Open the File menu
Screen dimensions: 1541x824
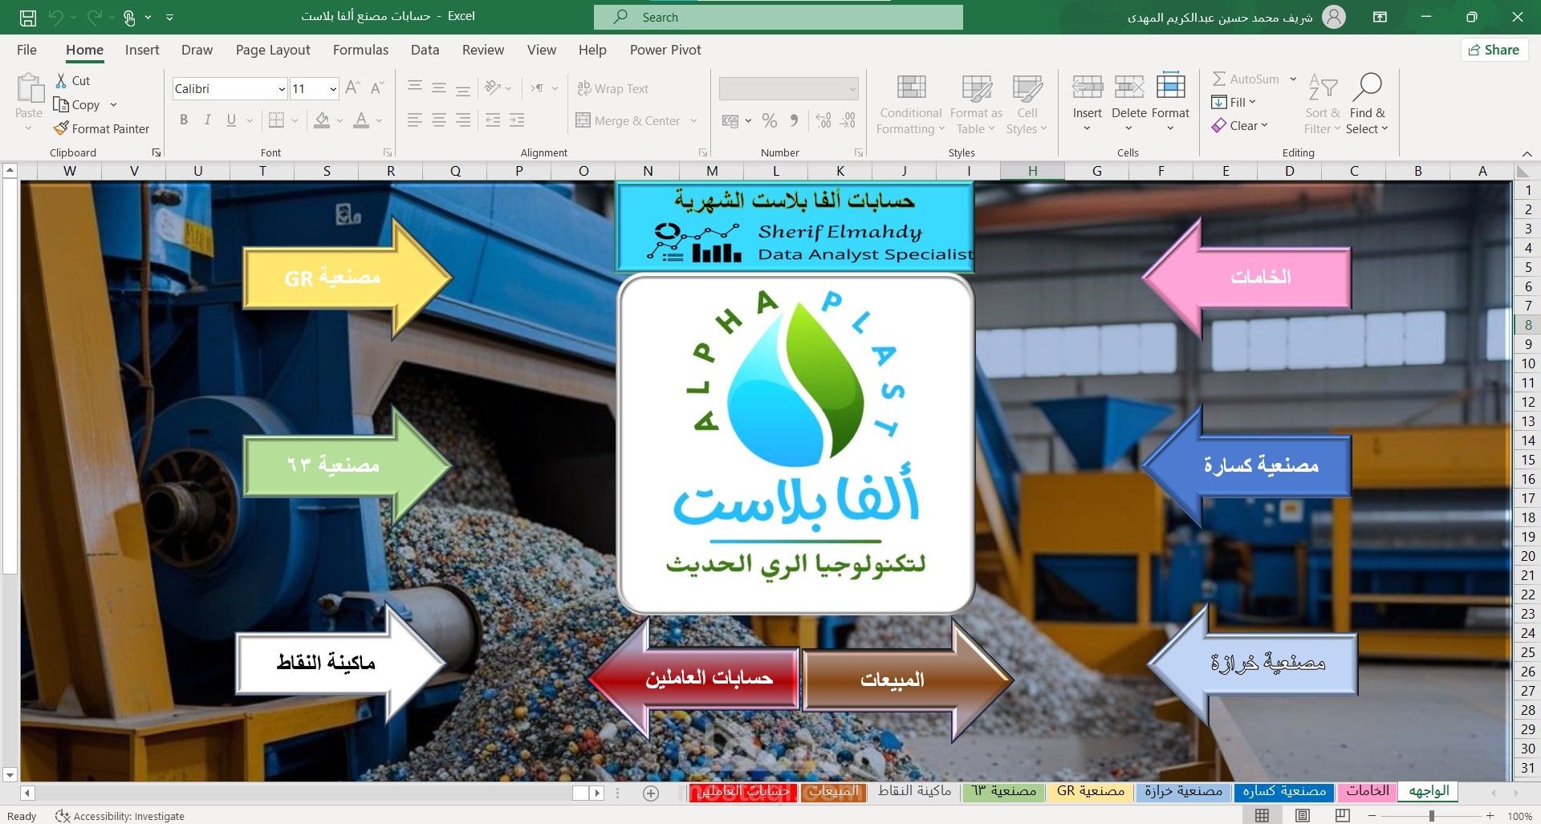coord(26,50)
